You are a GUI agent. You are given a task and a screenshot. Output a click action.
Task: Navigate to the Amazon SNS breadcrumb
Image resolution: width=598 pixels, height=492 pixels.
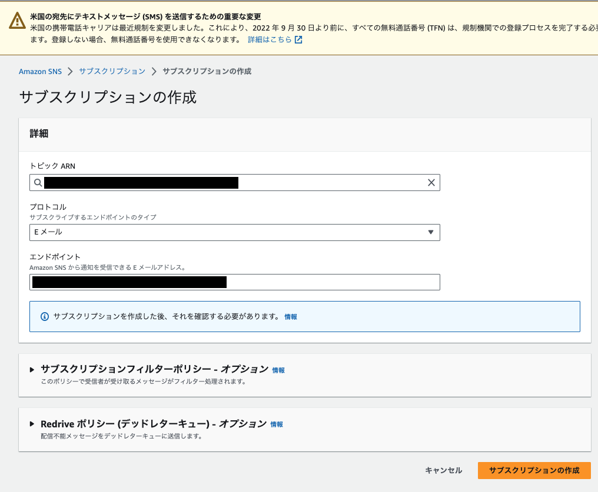[40, 71]
